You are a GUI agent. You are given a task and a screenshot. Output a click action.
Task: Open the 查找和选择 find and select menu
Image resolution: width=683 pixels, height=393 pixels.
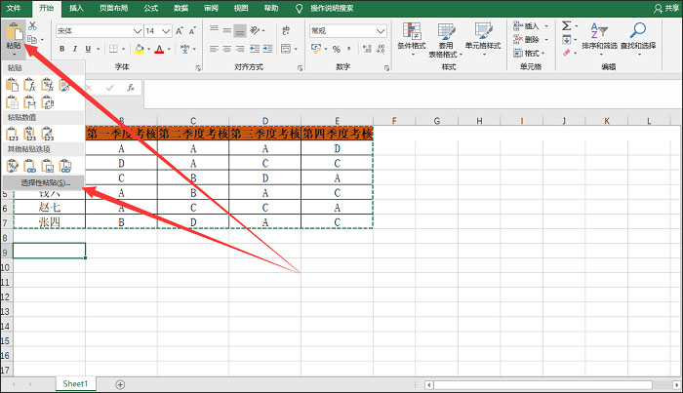638,39
